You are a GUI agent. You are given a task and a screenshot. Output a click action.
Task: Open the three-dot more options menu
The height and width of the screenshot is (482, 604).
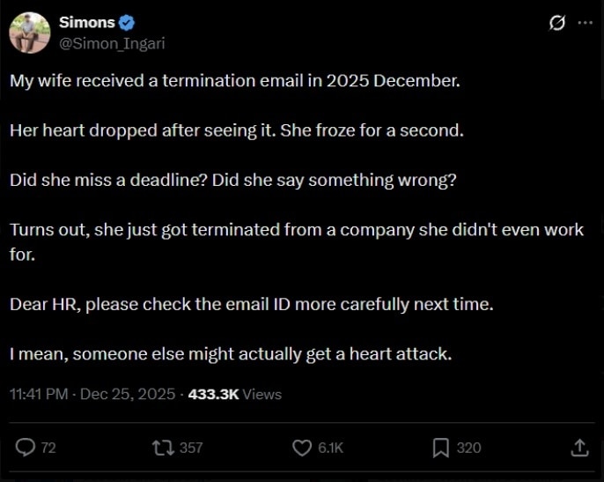point(585,23)
